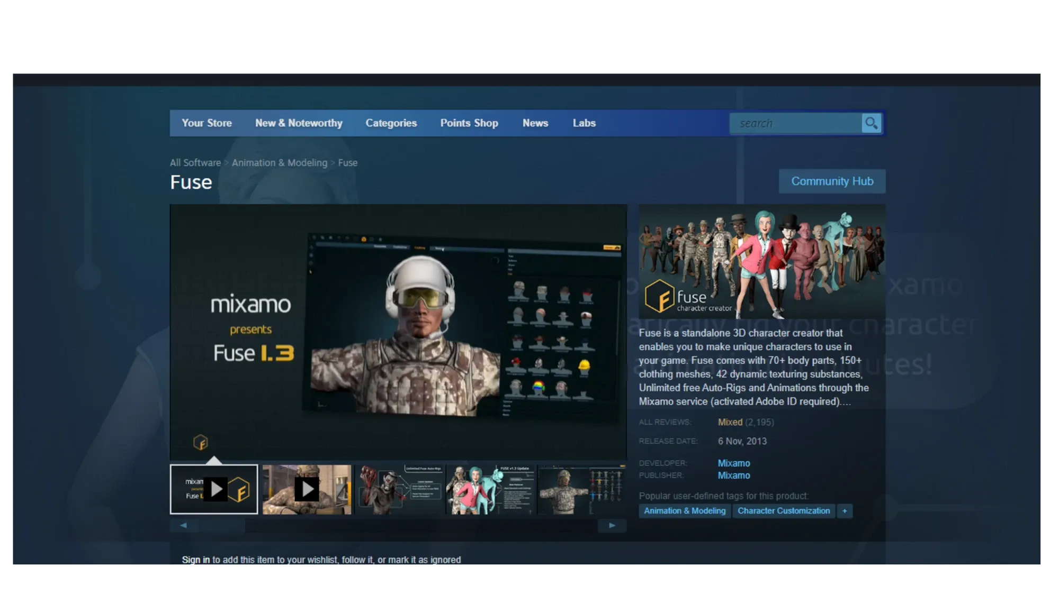Open the developer Mixamo link
The image size is (1059, 595).
[x=733, y=463]
